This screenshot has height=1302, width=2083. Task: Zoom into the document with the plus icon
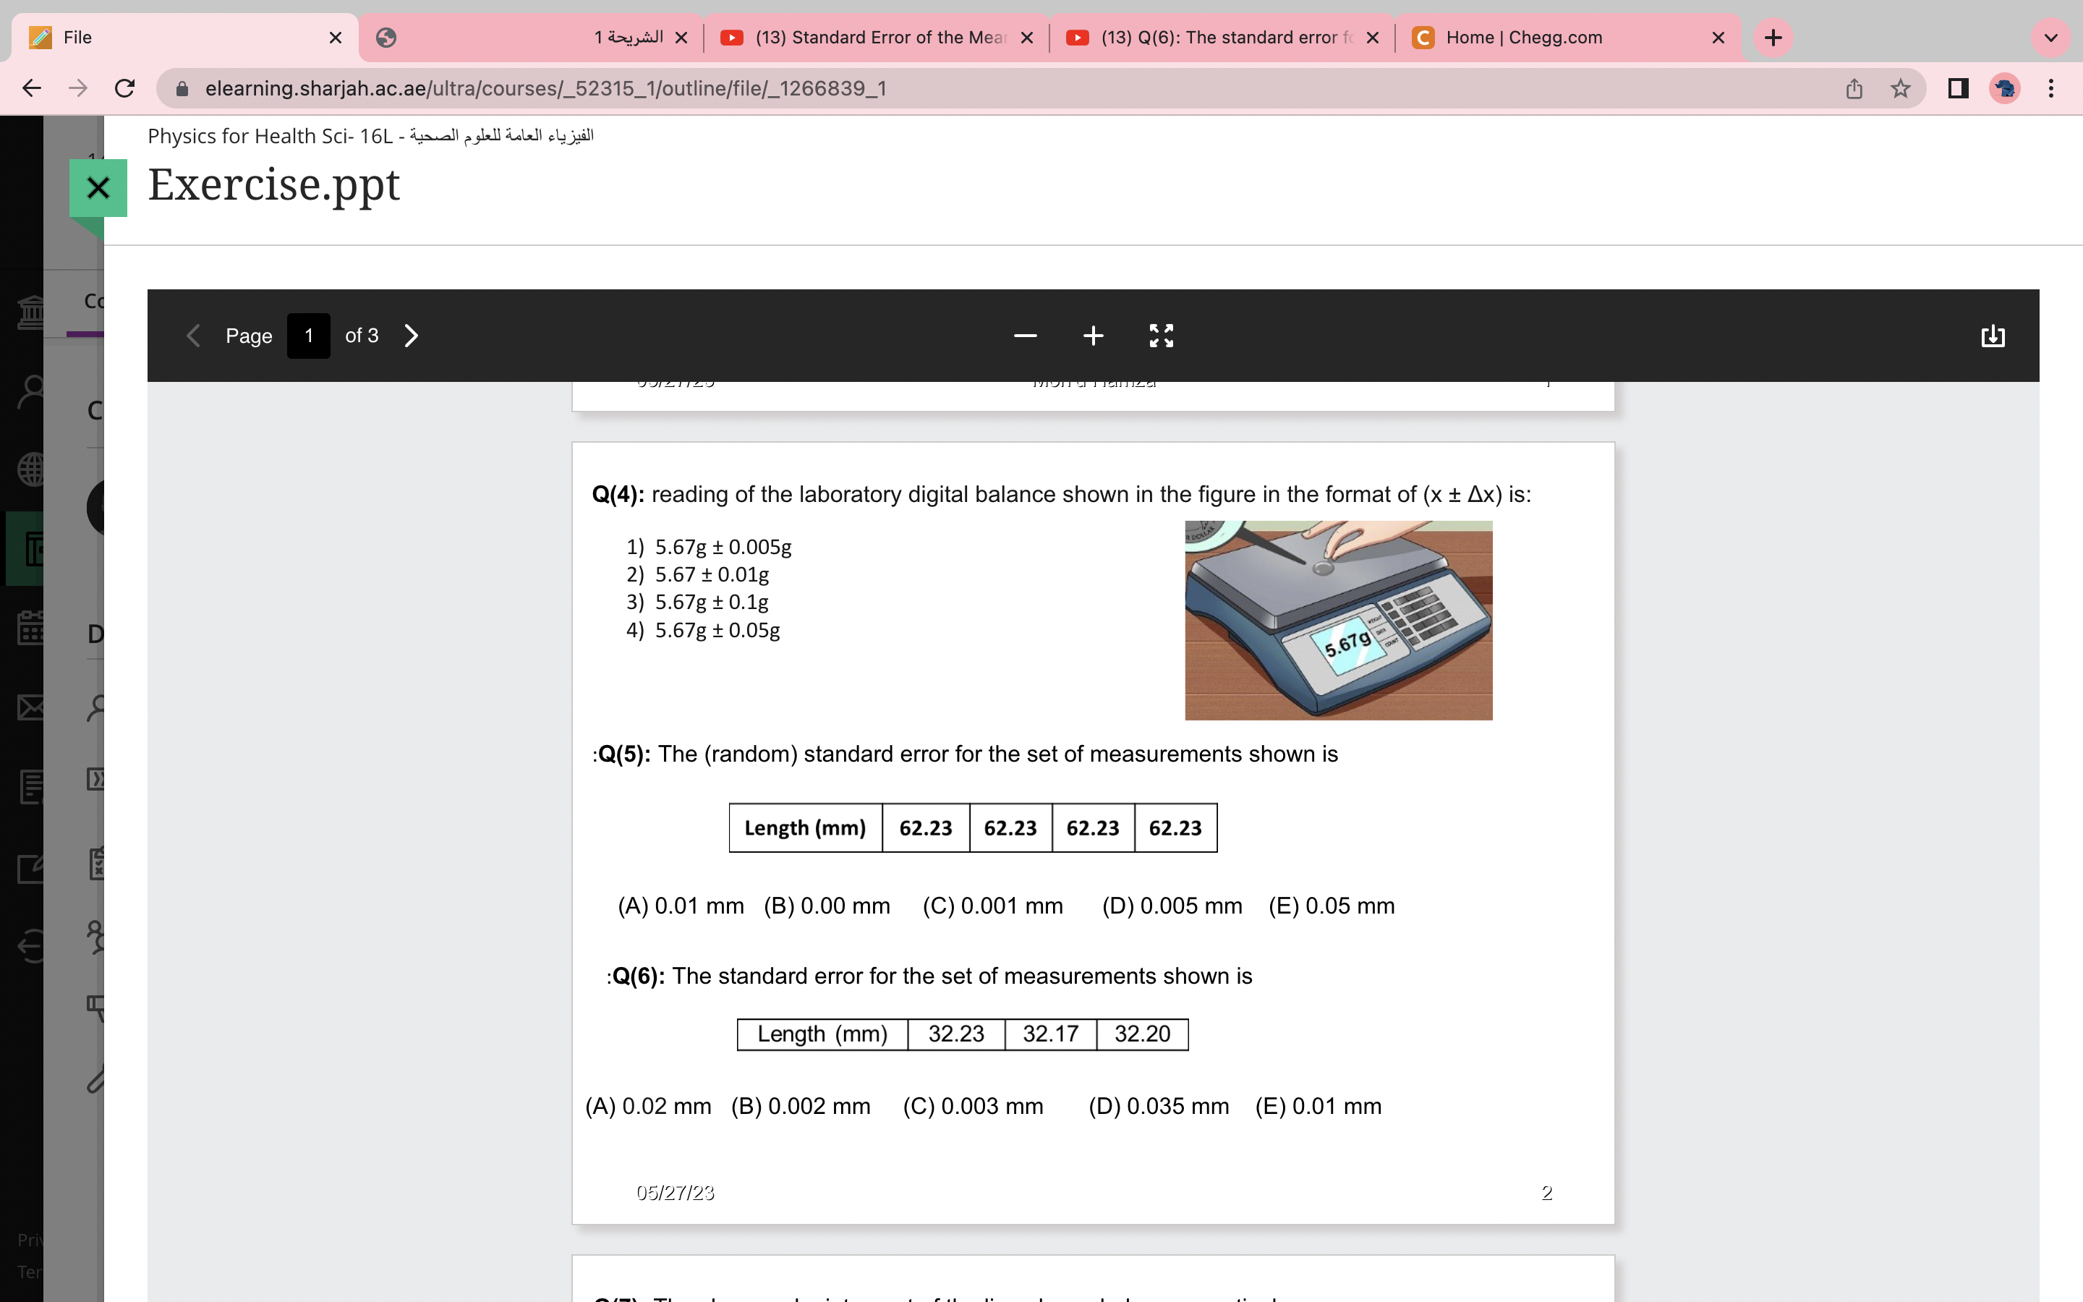(1092, 336)
